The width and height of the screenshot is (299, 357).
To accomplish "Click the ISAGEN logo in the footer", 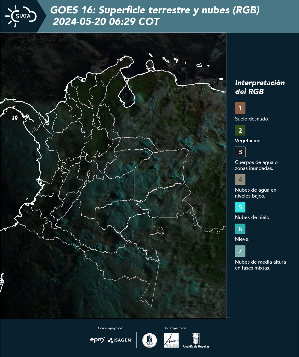I will (x=119, y=340).
